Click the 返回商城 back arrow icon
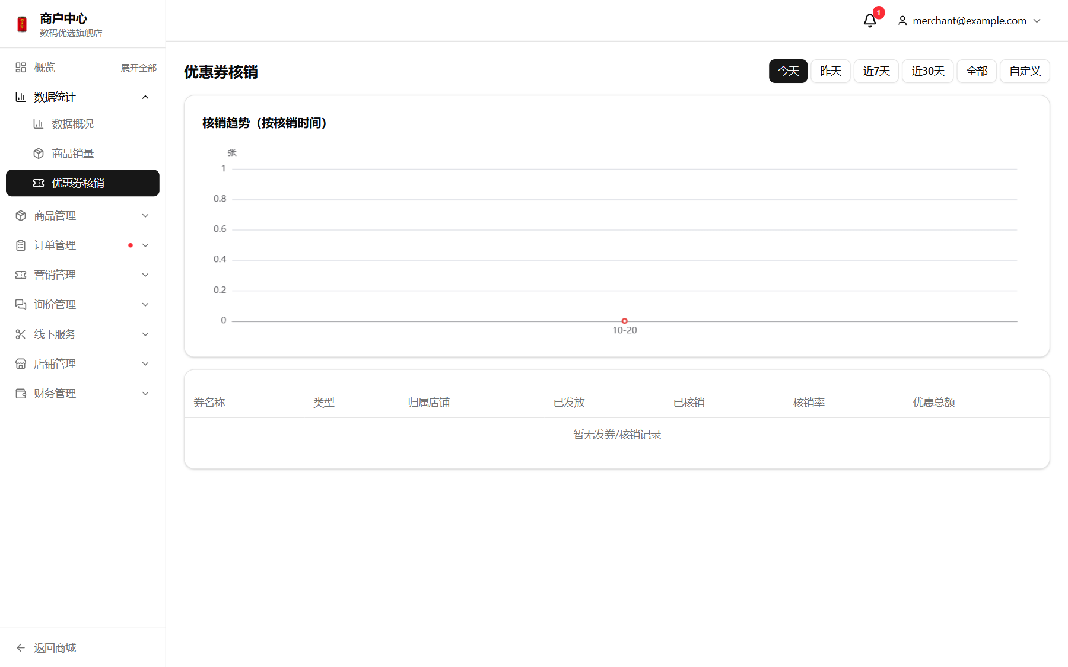 21,648
